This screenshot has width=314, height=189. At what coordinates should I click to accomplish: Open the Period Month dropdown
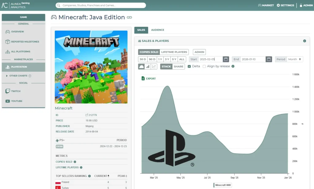pos(294,59)
